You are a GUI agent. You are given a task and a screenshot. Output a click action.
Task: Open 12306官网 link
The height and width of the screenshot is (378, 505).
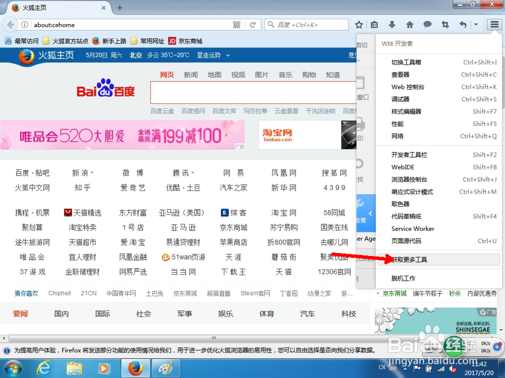(334, 272)
